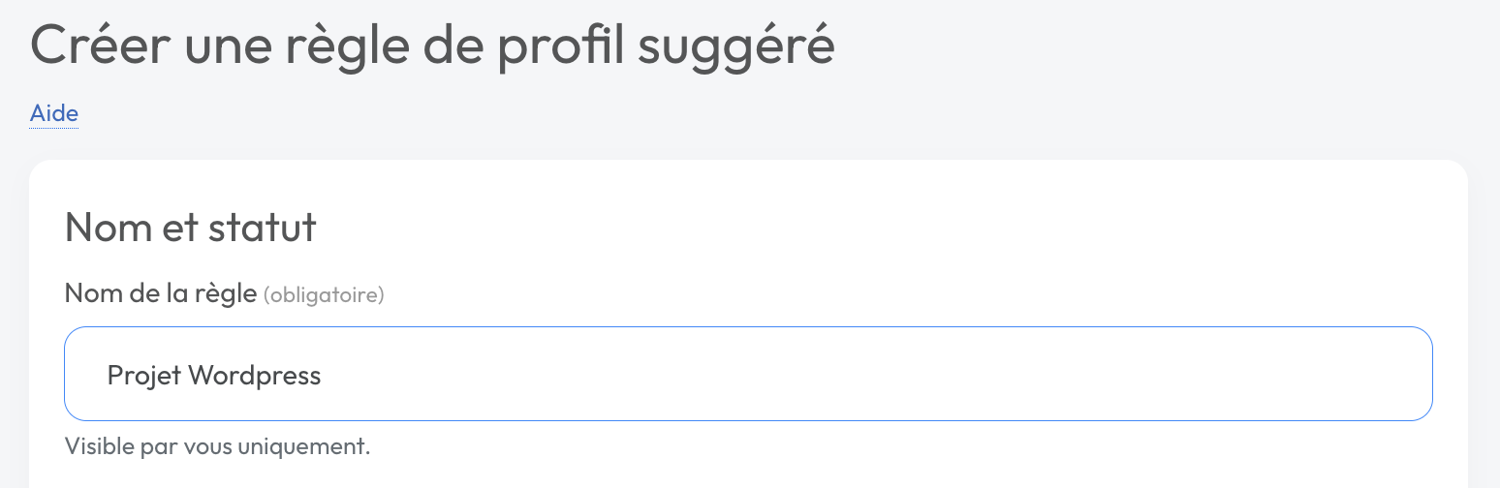Click the (obligatoire) hint text
The image size is (1500, 488).
pyautogui.click(x=324, y=294)
